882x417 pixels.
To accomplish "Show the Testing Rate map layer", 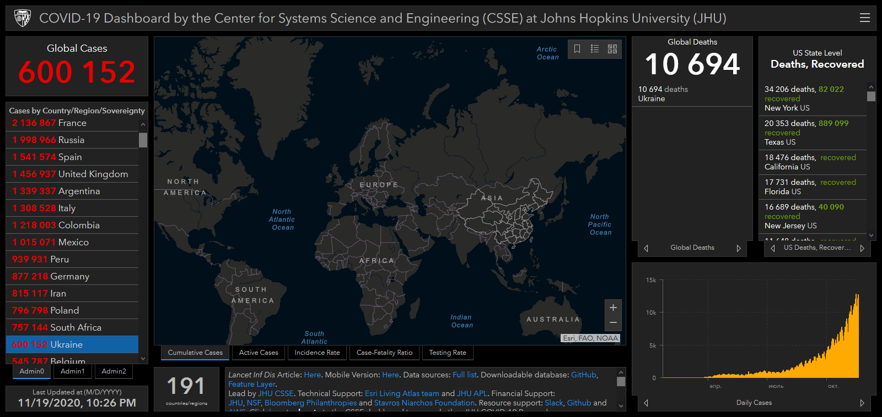I will (448, 353).
